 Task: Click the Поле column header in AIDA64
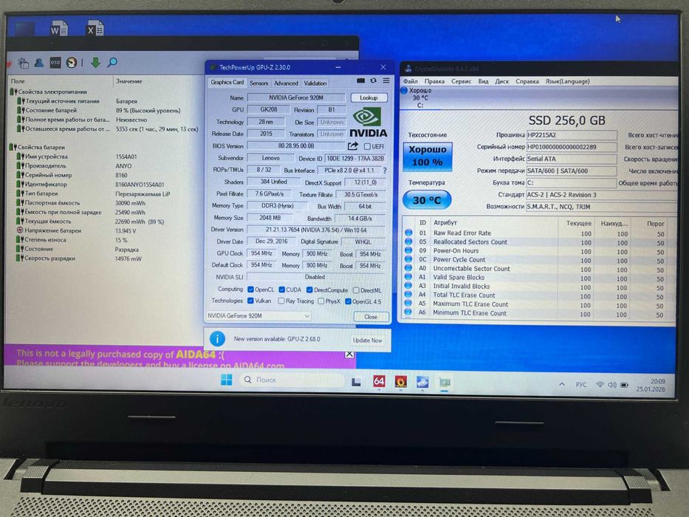(x=18, y=81)
